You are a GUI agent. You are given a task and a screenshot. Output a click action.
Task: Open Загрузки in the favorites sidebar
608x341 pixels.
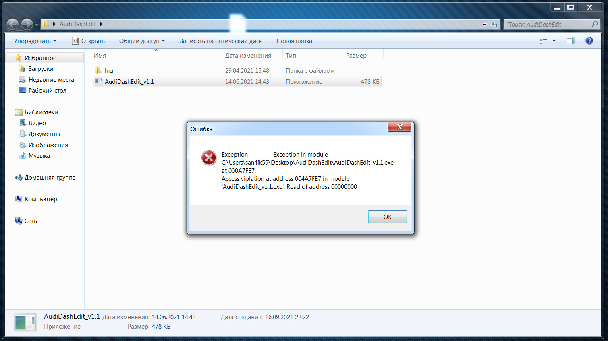pyautogui.click(x=41, y=69)
